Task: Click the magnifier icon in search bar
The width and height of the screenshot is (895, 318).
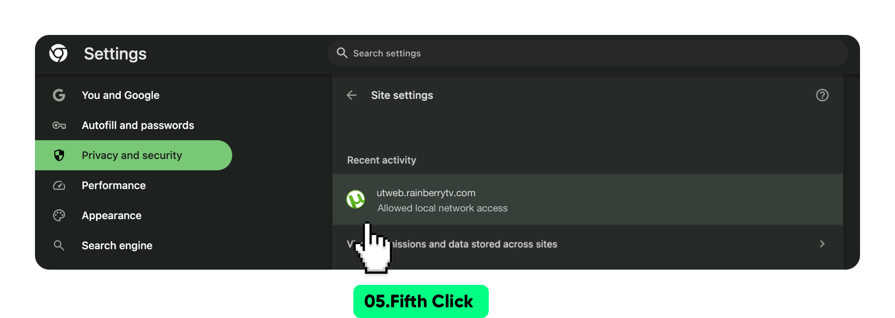Action: tap(342, 53)
